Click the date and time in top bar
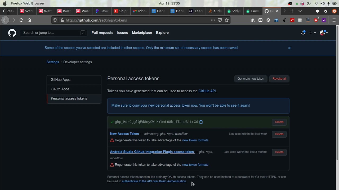 click(x=169, y=3)
